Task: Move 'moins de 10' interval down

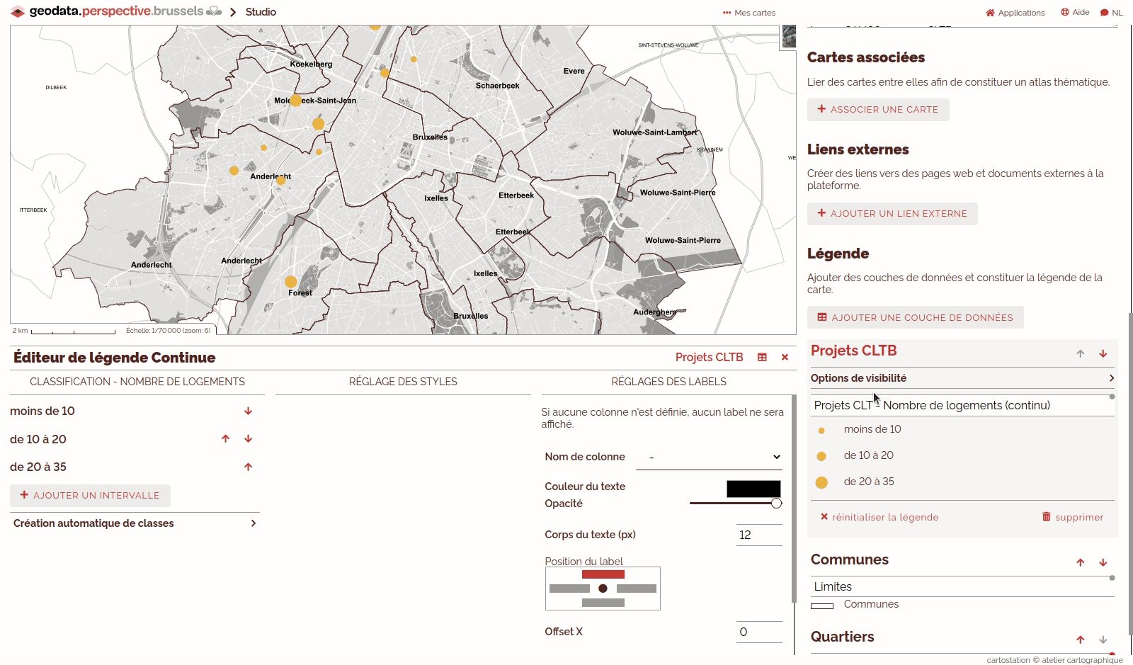Action: coord(248,411)
